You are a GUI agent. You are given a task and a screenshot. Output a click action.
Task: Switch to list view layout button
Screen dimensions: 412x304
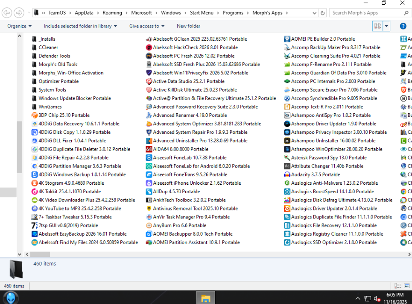(377, 26)
